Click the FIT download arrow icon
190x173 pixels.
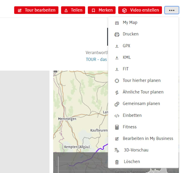pyautogui.click(x=117, y=69)
